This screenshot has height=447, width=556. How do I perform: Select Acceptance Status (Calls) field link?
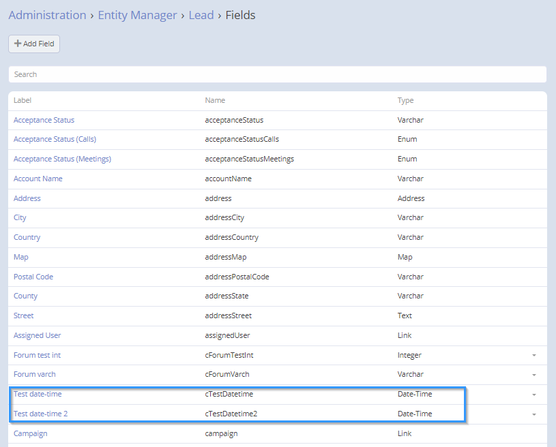click(x=55, y=139)
